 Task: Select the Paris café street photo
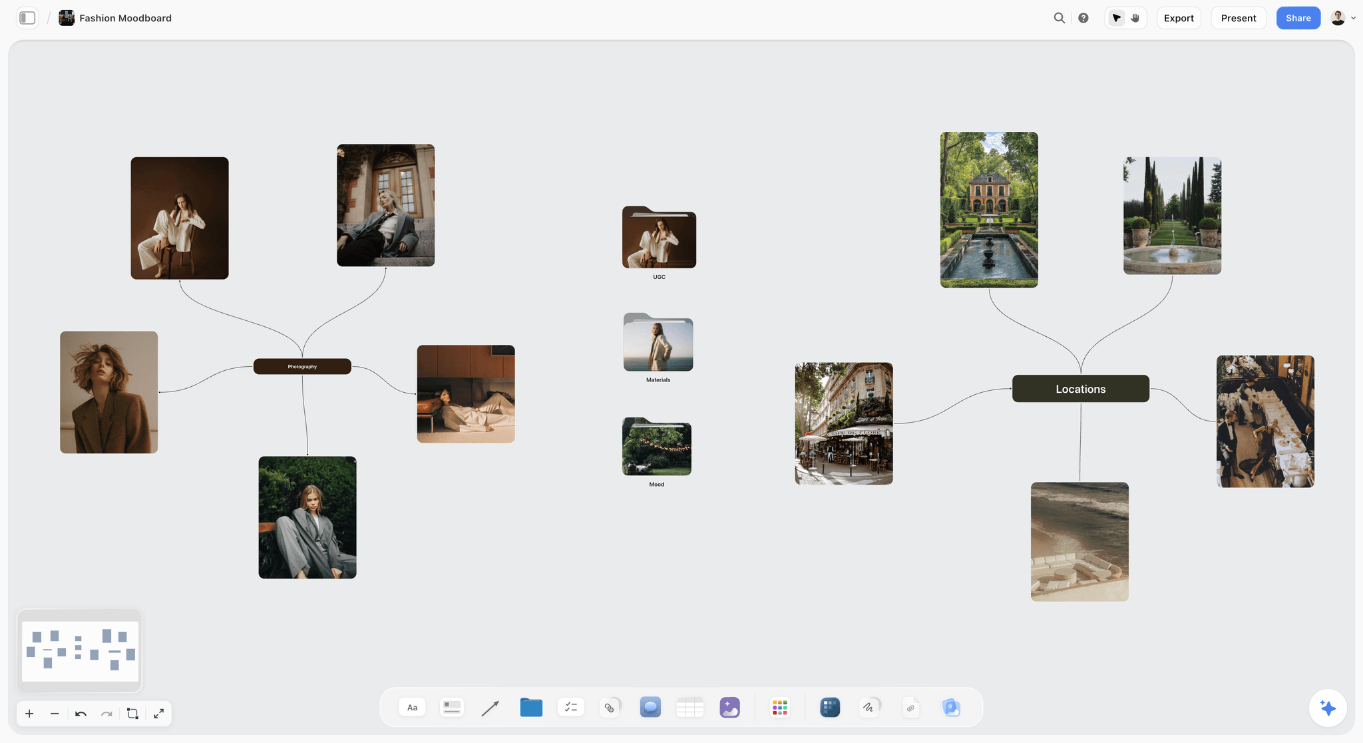coord(844,423)
